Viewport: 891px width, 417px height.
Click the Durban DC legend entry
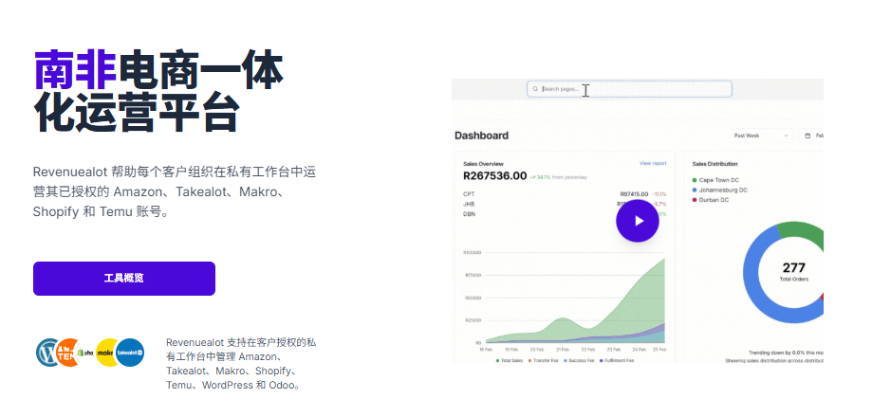pos(711,200)
